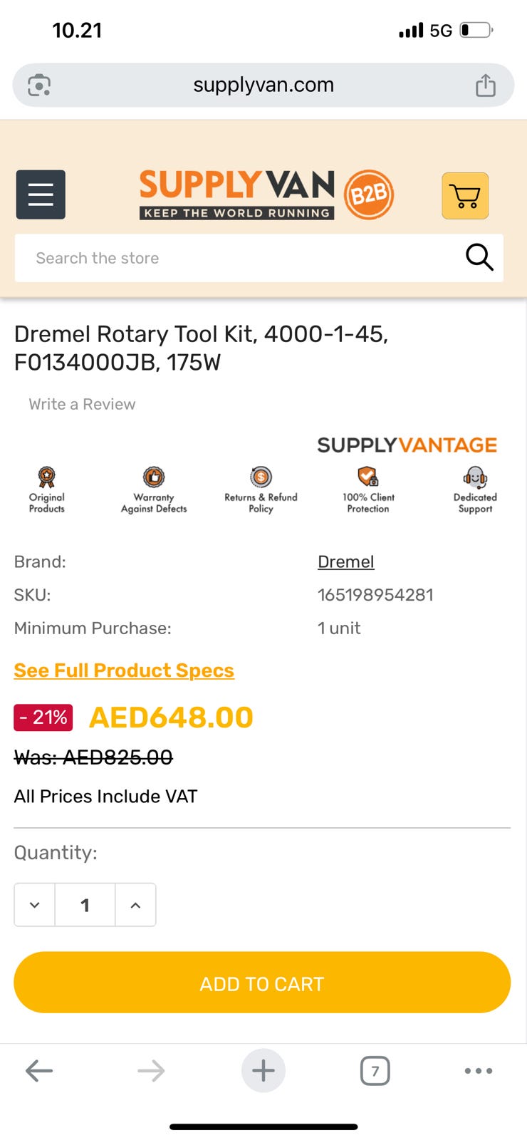This screenshot has width=527, height=1140.
Task: Tap the Returns & Refund Policy badge
Action: tap(261, 489)
